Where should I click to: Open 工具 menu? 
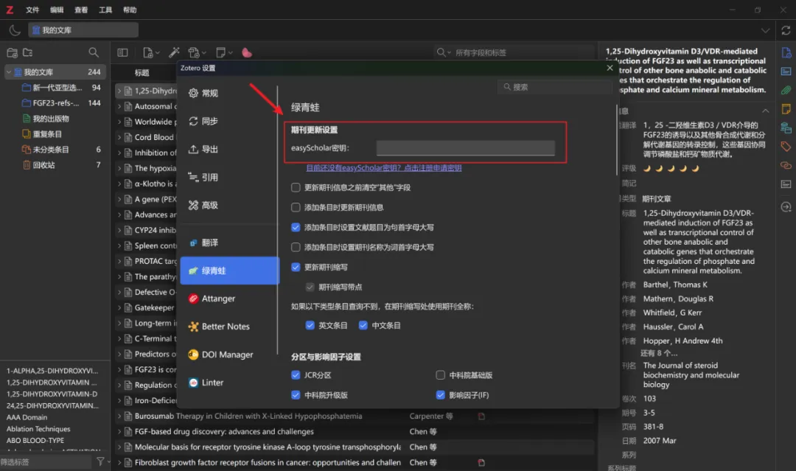pyautogui.click(x=105, y=10)
